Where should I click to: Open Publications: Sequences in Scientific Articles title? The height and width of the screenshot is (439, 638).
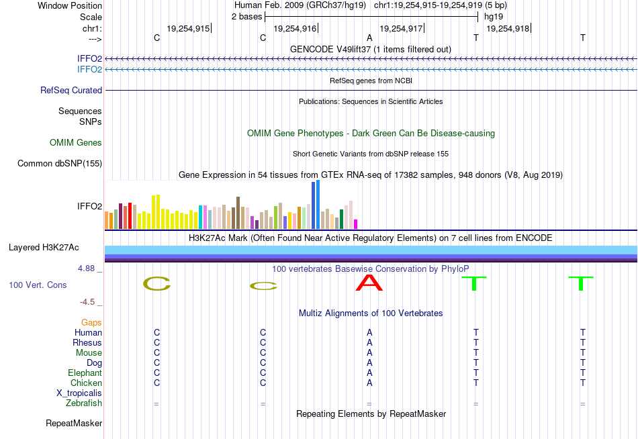pos(371,101)
